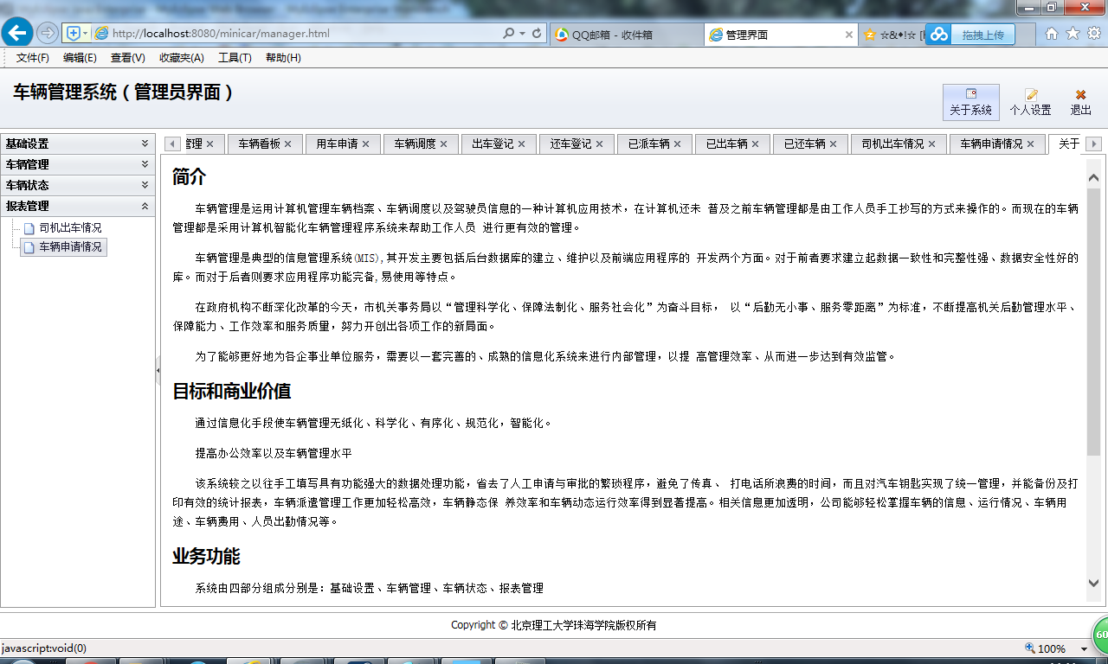Click the Baidu cloud upload icon
1108x664 pixels.
939,35
